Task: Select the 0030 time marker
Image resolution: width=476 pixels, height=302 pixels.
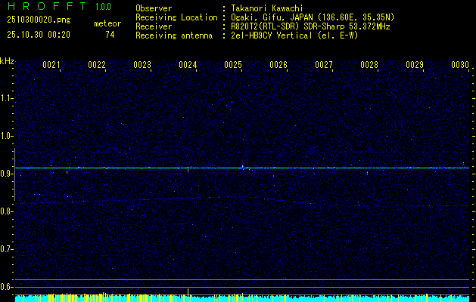Action: 460,66
